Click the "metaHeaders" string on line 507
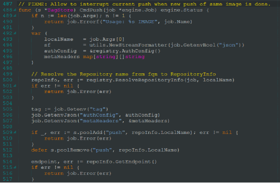This screenshot has width=280, height=183. click(x=101, y=121)
